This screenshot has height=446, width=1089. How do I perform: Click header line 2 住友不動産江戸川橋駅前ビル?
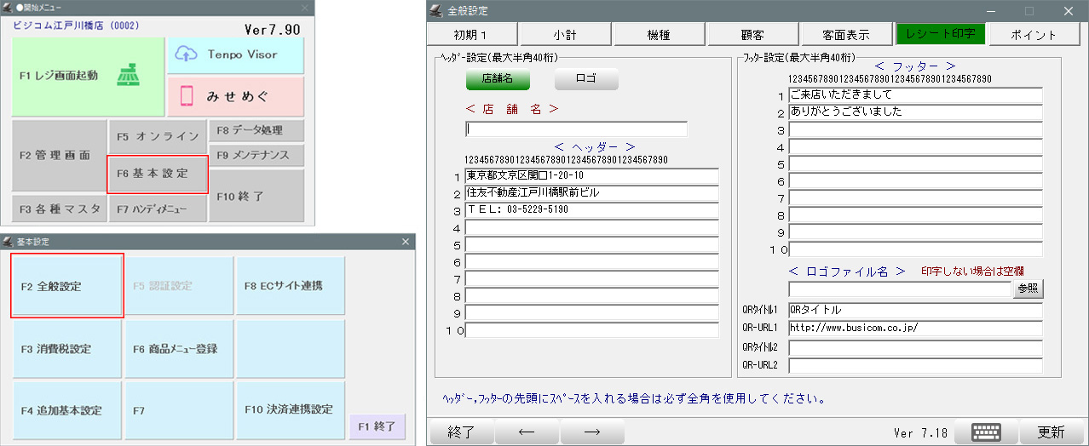point(591,193)
